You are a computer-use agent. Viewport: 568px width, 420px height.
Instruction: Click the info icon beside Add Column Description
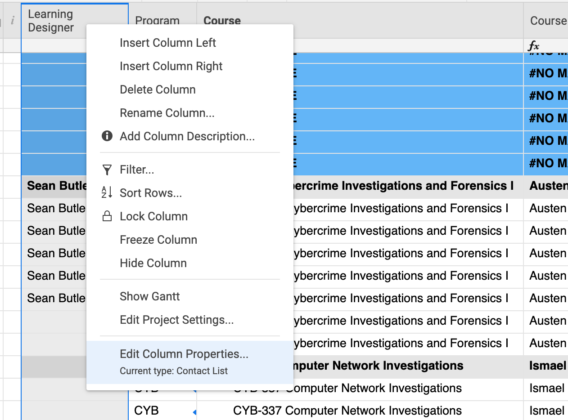tap(107, 136)
